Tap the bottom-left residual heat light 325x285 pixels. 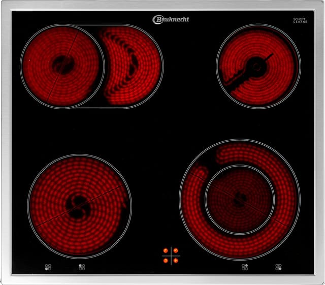click(166, 261)
